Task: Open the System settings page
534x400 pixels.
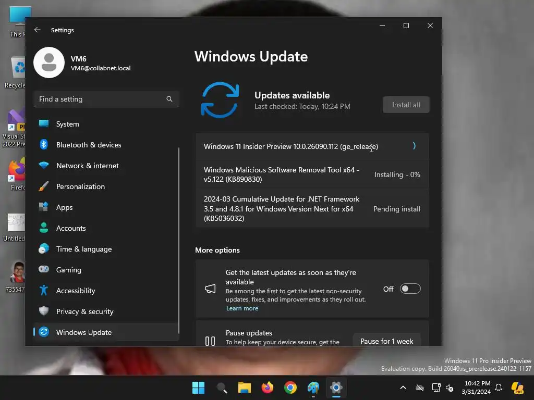Action: tap(106, 124)
